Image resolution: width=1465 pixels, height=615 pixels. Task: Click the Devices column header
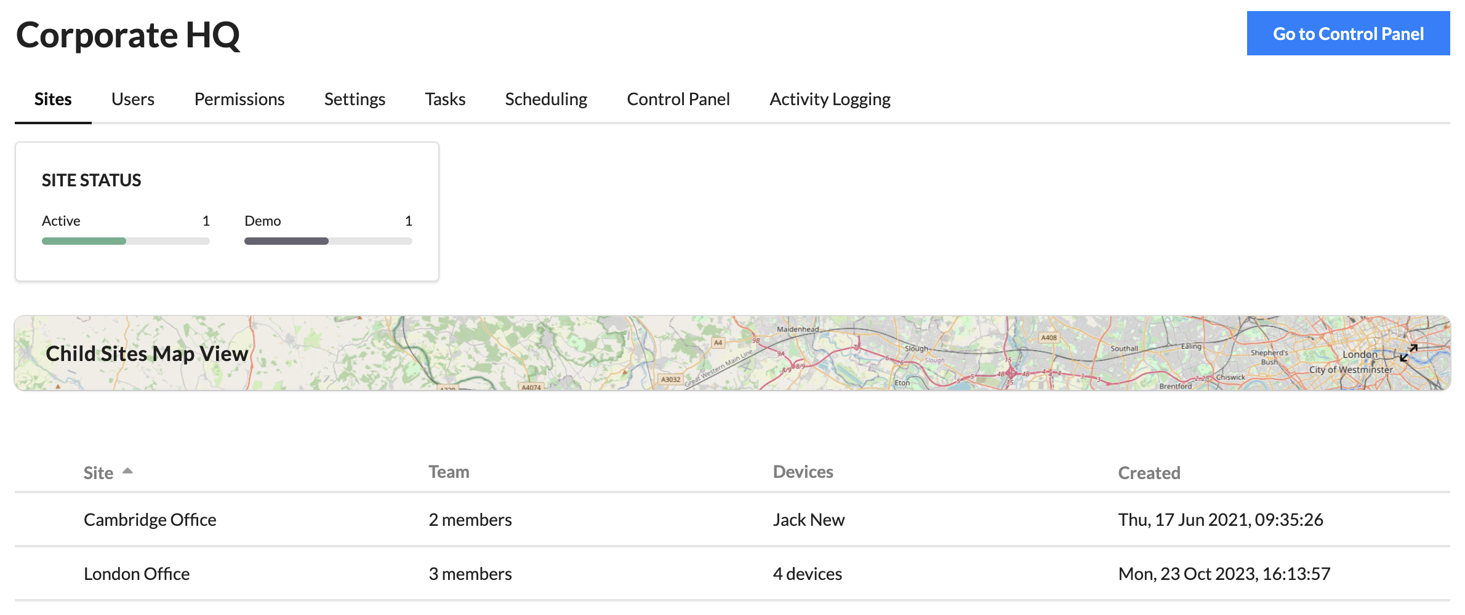(x=803, y=472)
